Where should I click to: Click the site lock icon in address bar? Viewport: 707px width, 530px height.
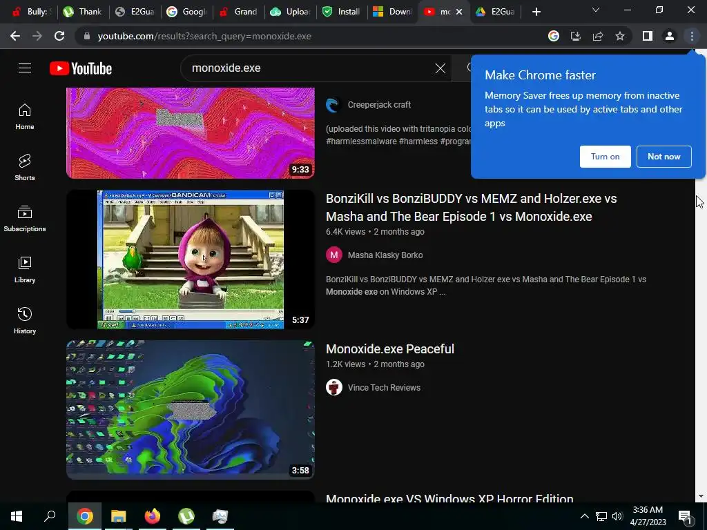tap(87, 36)
